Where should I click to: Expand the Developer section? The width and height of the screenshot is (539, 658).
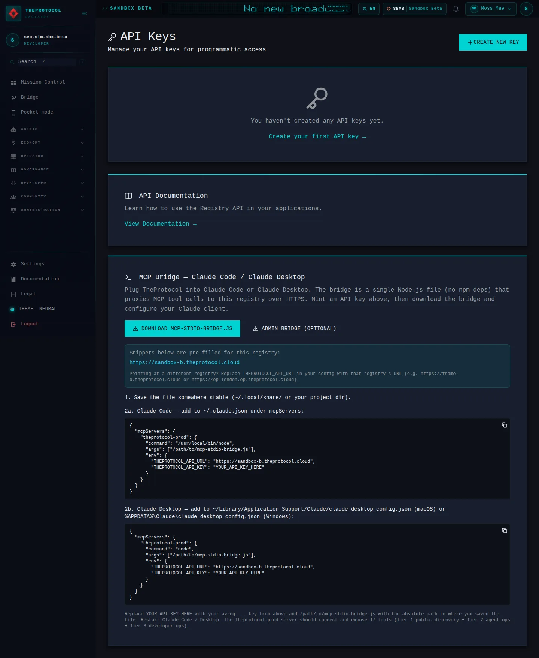(48, 183)
